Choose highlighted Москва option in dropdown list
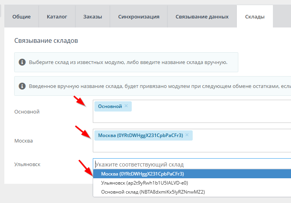 point(142,174)
